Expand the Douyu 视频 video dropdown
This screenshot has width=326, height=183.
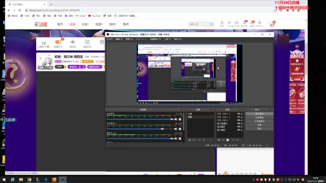99,24
